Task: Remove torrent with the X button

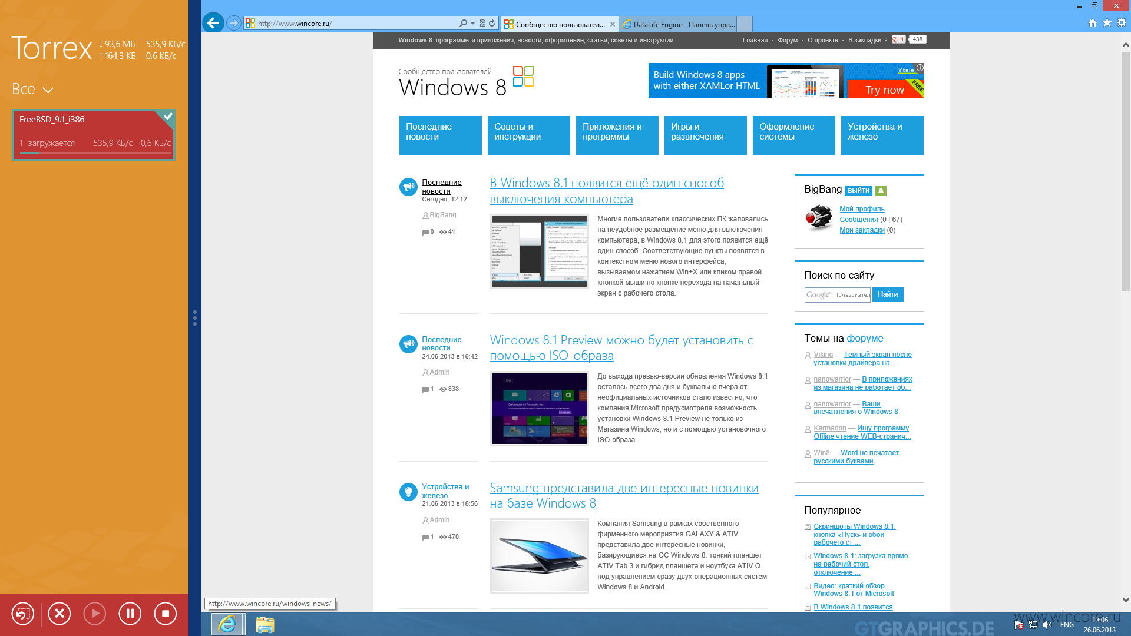Action: [59, 614]
